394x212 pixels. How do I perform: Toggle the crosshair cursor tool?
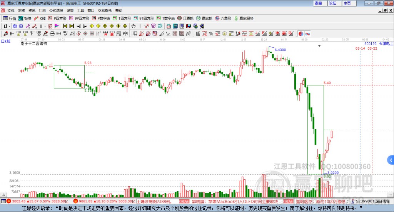click(x=140, y=26)
